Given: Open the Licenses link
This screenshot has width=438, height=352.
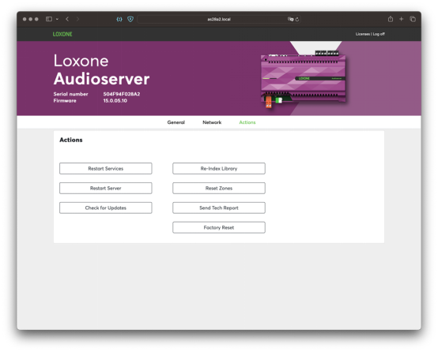Looking at the screenshot, I should 363,34.
